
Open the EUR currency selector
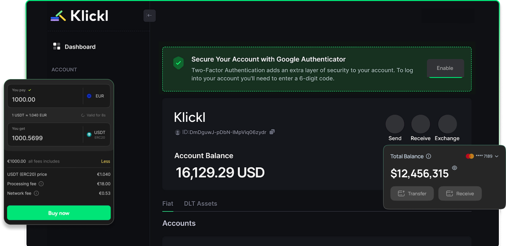(96, 96)
